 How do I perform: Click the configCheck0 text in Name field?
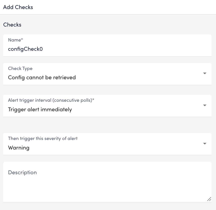[25, 49]
